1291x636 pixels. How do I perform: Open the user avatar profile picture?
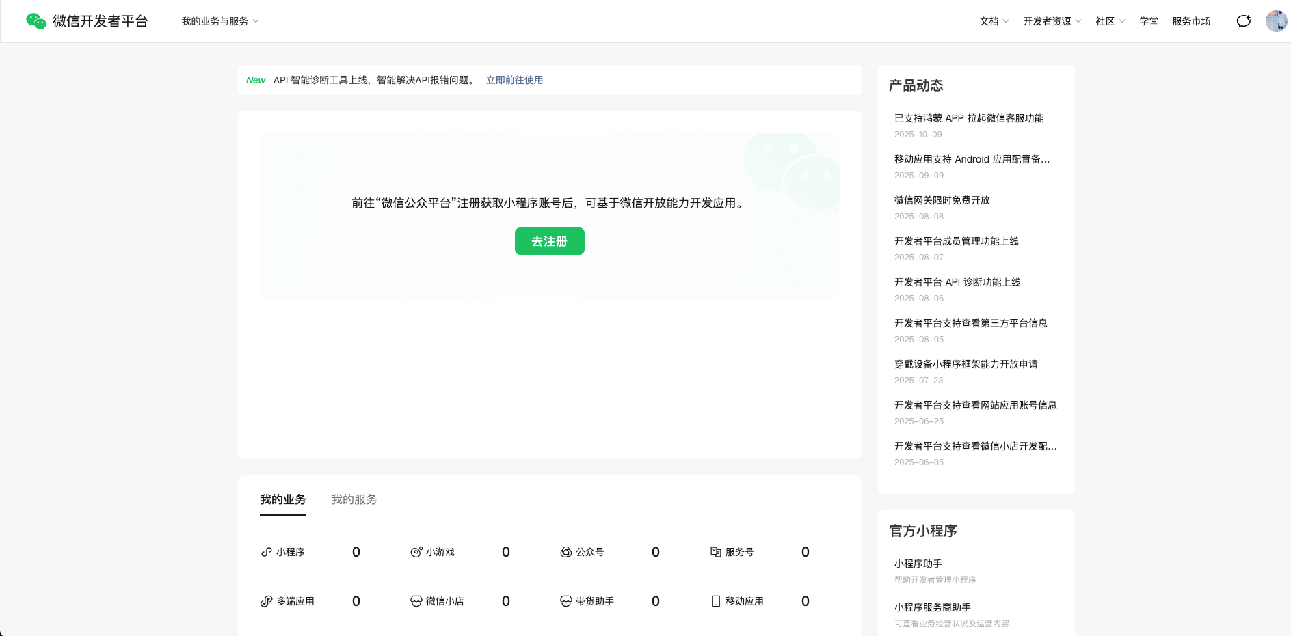click(1276, 21)
